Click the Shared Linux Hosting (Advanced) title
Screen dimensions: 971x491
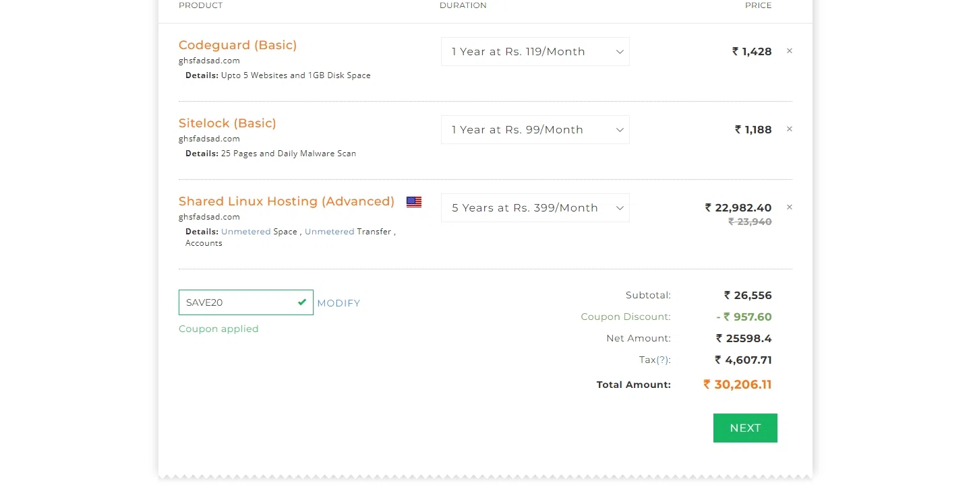point(287,201)
